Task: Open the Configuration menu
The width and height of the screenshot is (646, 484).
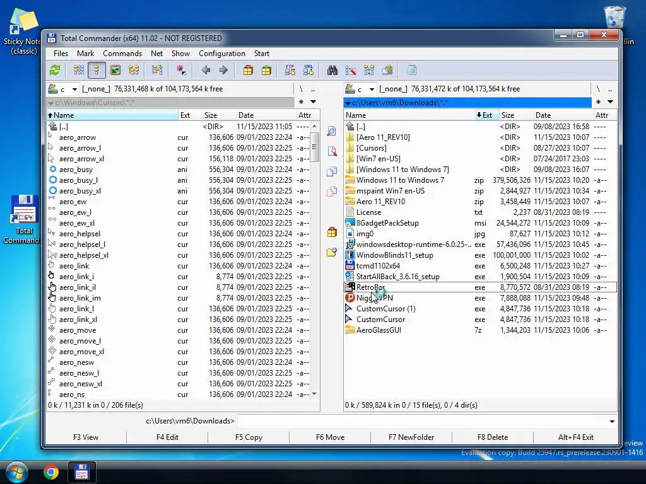Action: [x=221, y=54]
